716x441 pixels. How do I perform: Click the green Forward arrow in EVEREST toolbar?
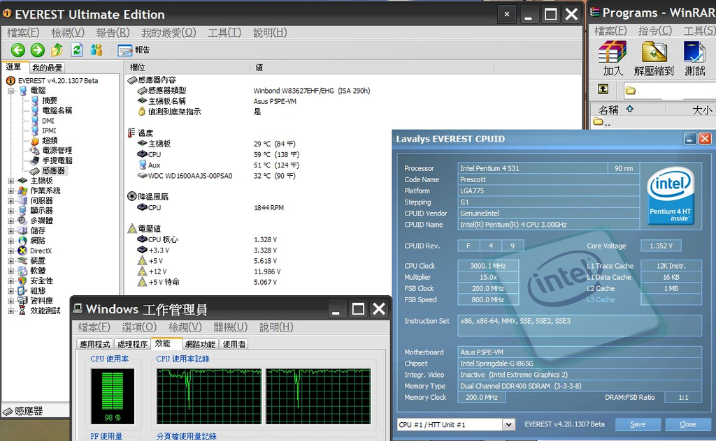tap(38, 50)
